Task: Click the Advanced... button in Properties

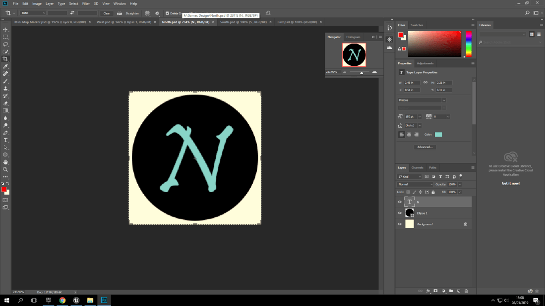Action: [x=425, y=147]
